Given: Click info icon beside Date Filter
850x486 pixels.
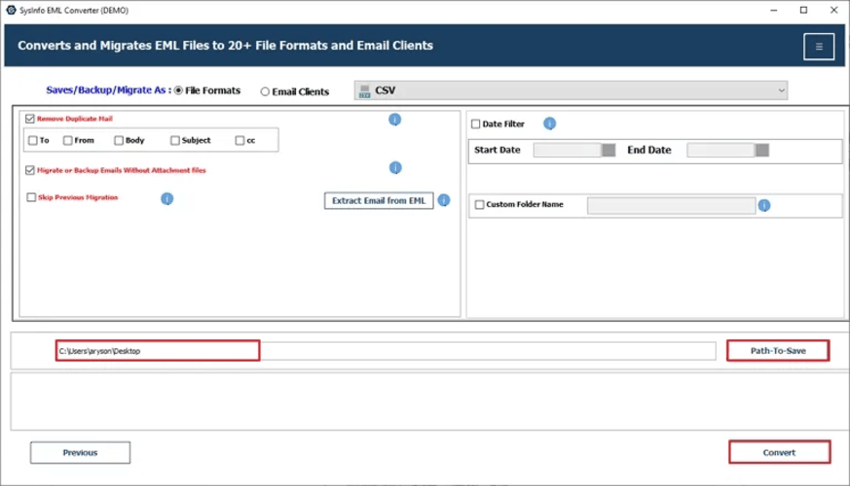Looking at the screenshot, I should click(549, 123).
